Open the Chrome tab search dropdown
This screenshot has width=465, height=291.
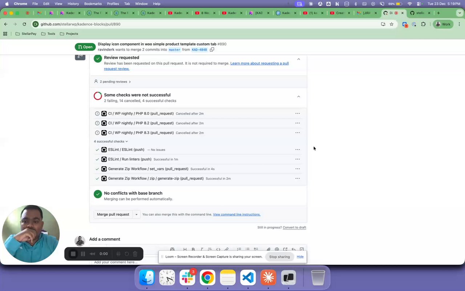(x=460, y=13)
